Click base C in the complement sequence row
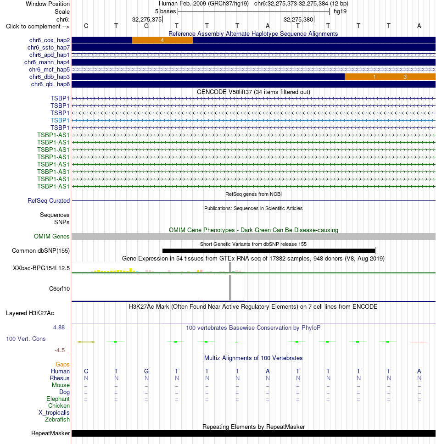The height and width of the screenshot is (444, 436). pos(86,26)
